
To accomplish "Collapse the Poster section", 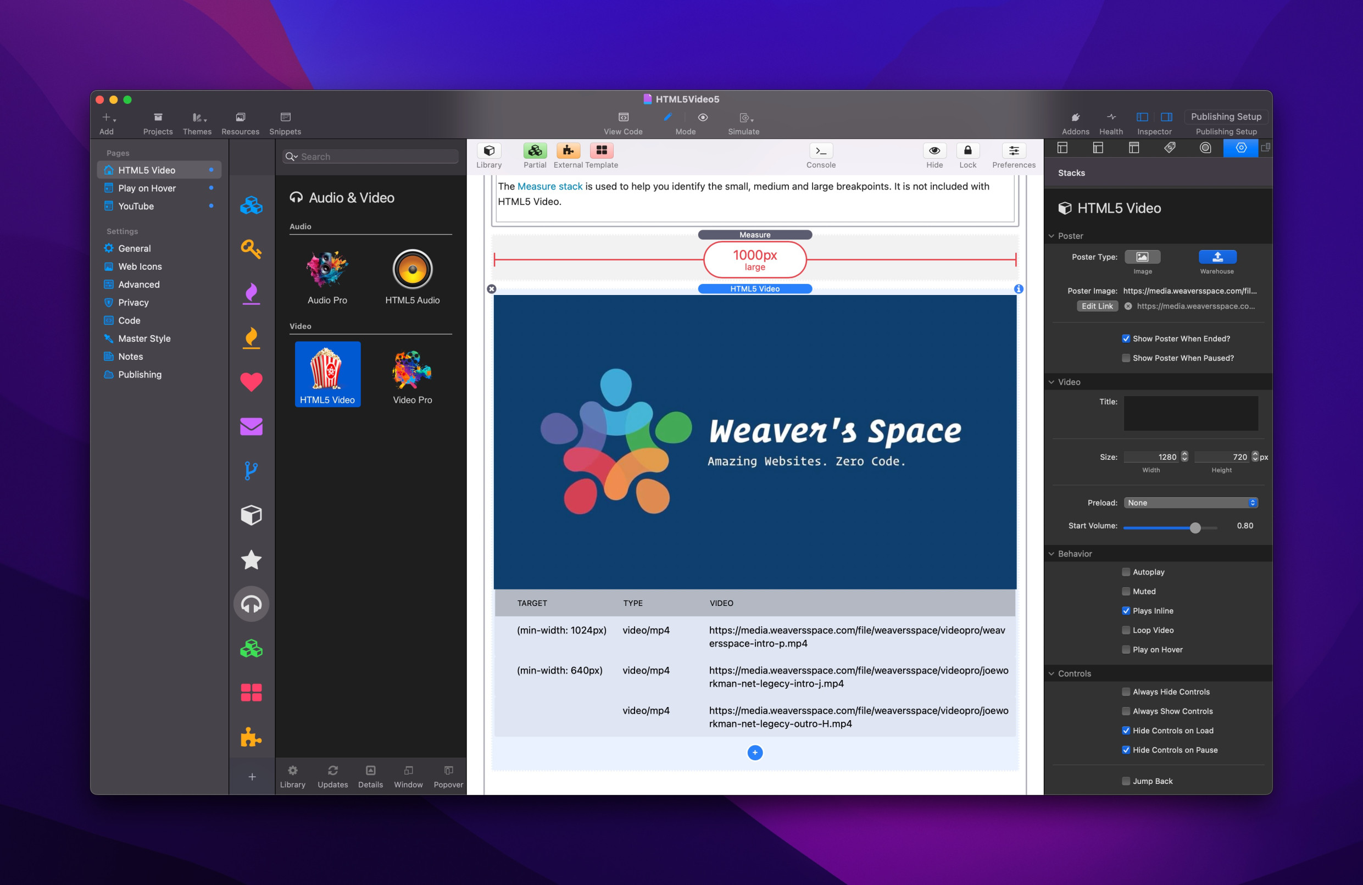I will pyautogui.click(x=1052, y=236).
